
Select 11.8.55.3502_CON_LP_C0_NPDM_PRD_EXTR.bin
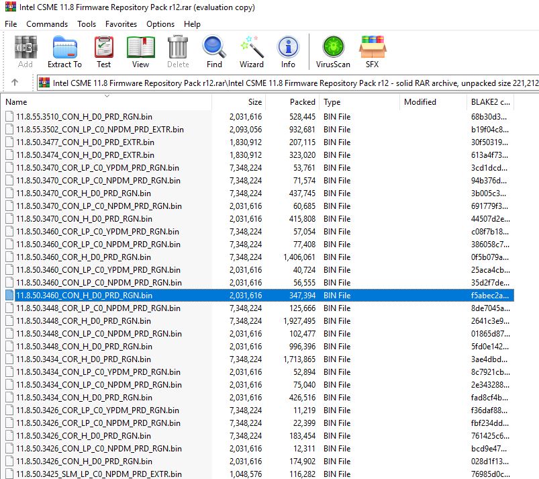(x=100, y=130)
